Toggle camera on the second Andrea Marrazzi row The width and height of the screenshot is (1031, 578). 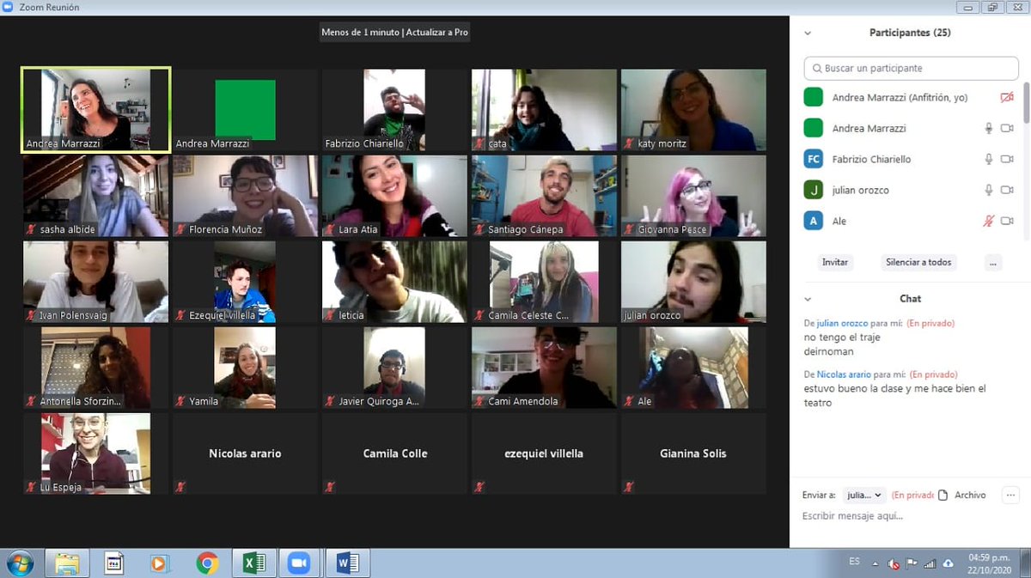pyautogui.click(x=1007, y=128)
